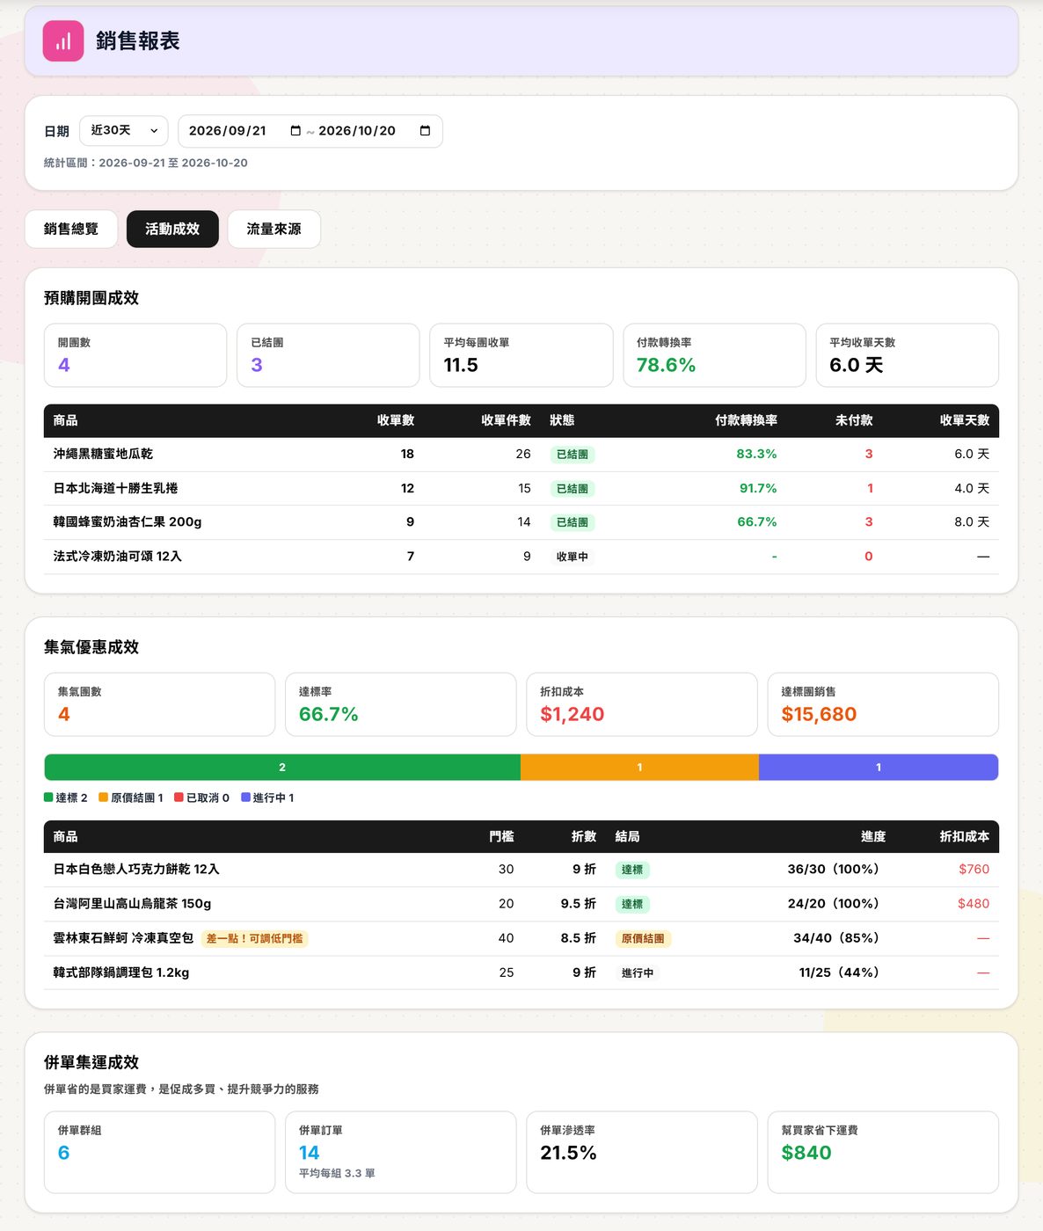
Task: Click the 雲林東石鮮蚵 冷凍真空包 product name
Action: point(123,938)
